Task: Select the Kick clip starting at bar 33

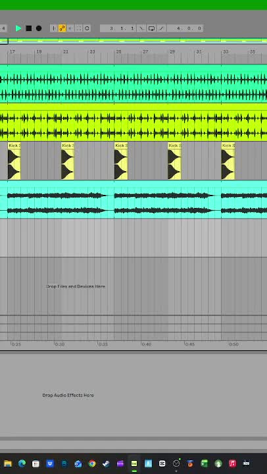Action: pyautogui.click(x=228, y=161)
